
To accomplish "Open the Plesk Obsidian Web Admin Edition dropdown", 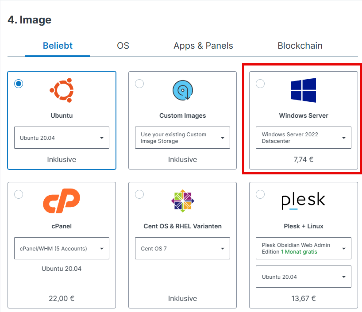I will [304, 248].
